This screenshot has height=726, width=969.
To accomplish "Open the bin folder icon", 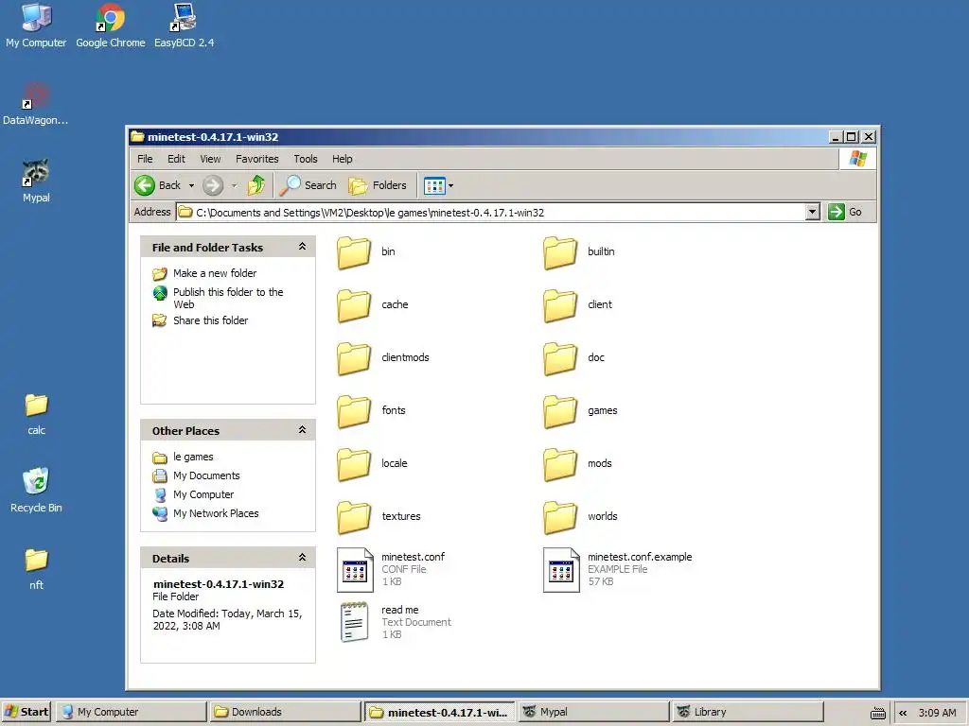I will (x=354, y=252).
